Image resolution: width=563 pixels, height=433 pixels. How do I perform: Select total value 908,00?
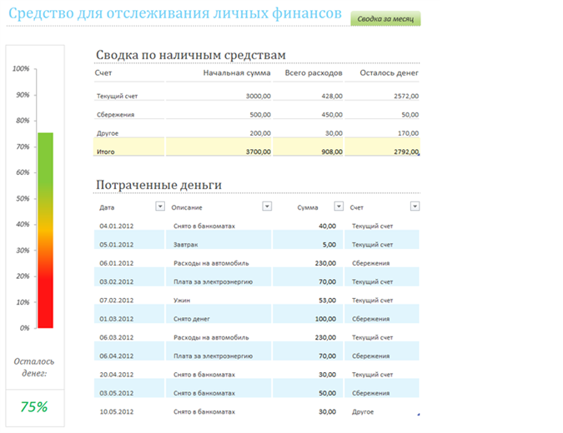[332, 152]
